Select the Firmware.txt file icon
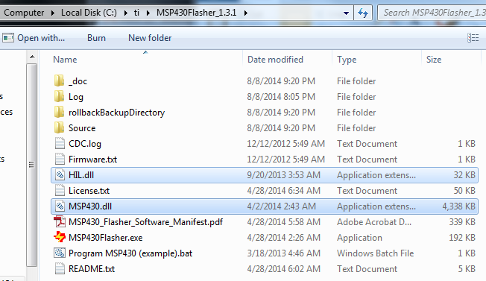486x281 pixels. (60, 160)
